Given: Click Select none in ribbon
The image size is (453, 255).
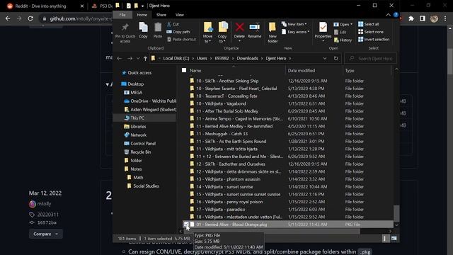Looking at the screenshot, I should 371,32.
